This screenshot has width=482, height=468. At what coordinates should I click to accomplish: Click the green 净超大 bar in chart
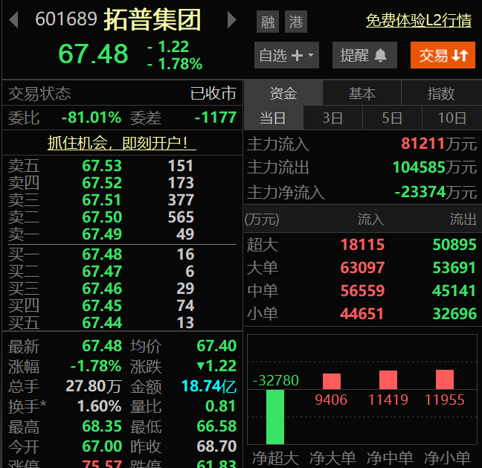pyautogui.click(x=275, y=417)
